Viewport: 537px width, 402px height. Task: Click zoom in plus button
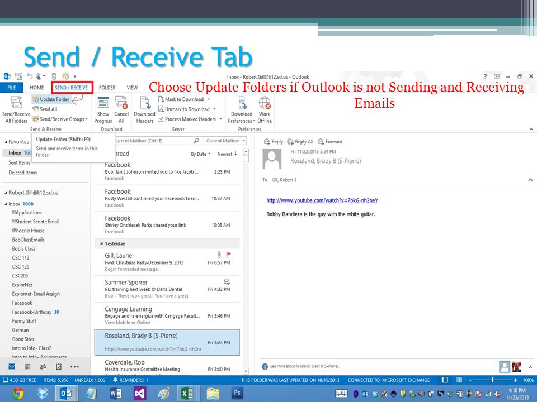point(515,380)
